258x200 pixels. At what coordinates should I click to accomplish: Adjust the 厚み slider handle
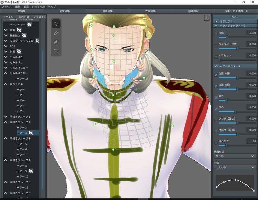click(x=235, y=112)
